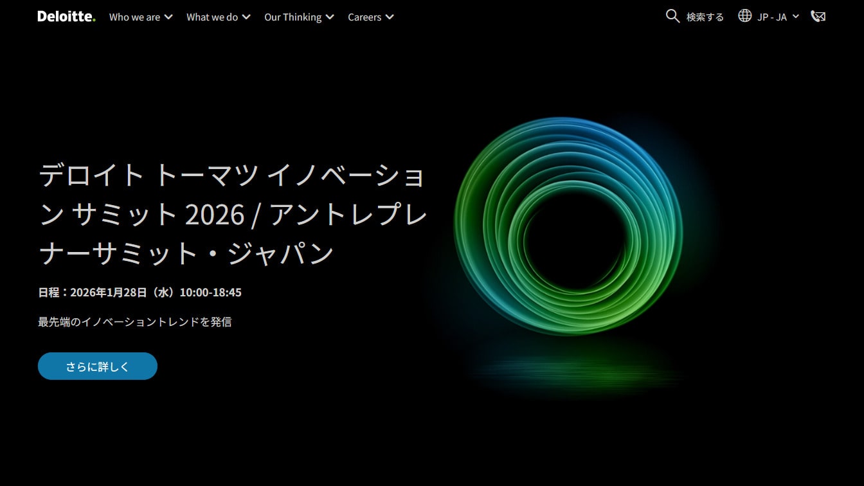Click the JP - JA region label

click(771, 17)
